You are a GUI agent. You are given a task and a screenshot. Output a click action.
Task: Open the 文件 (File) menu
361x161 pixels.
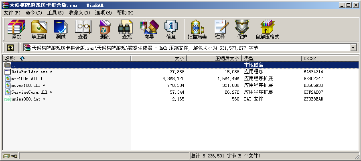11,13
